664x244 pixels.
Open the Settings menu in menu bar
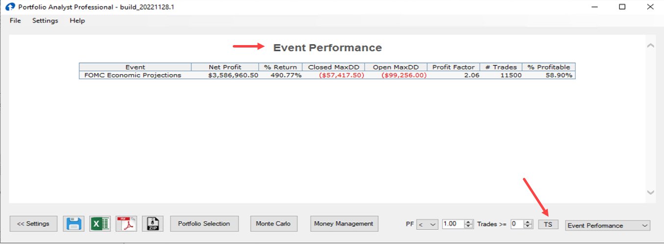click(x=45, y=21)
